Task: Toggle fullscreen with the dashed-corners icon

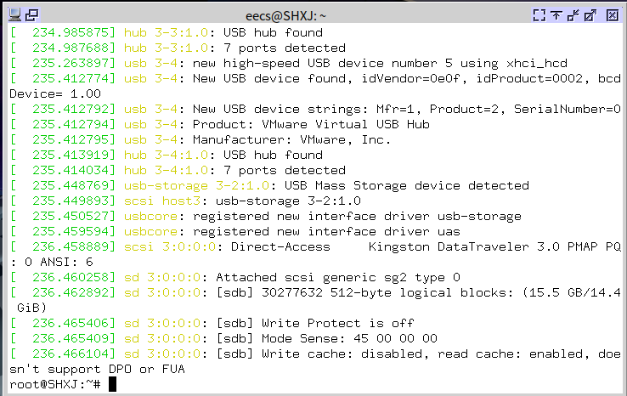Action: click(538, 14)
